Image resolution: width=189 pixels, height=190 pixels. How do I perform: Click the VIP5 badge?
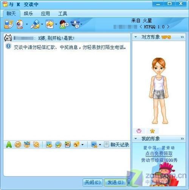point(166,37)
